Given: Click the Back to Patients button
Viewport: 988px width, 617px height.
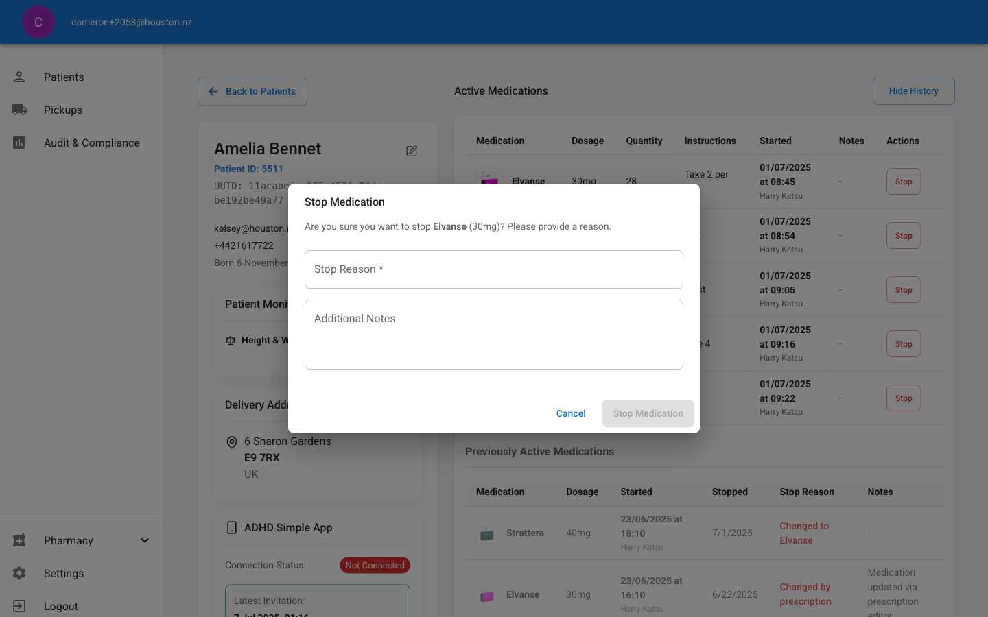Looking at the screenshot, I should coord(252,91).
